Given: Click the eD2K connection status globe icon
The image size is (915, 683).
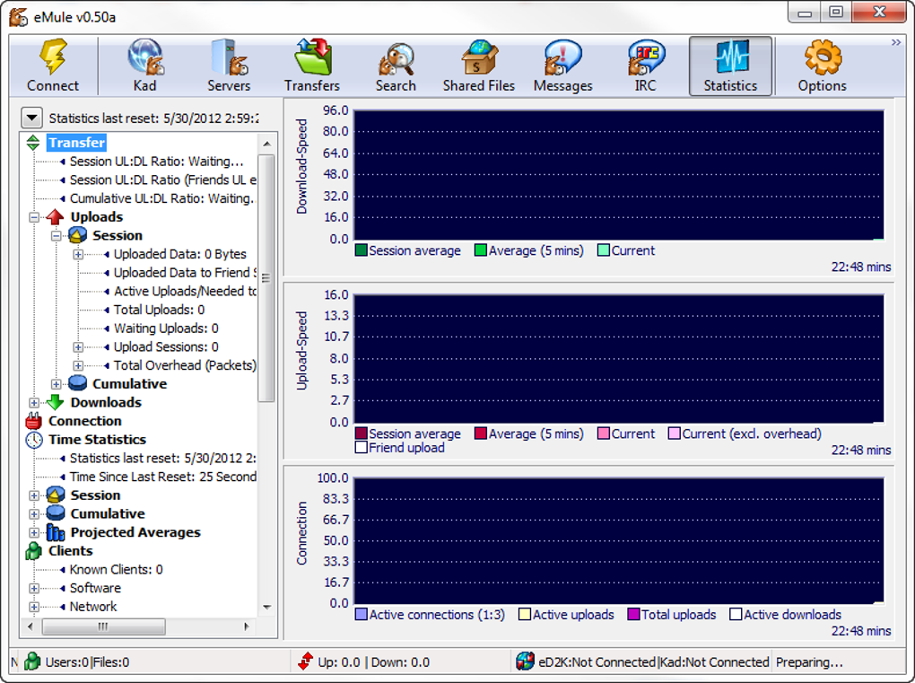Looking at the screenshot, I should [x=525, y=662].
